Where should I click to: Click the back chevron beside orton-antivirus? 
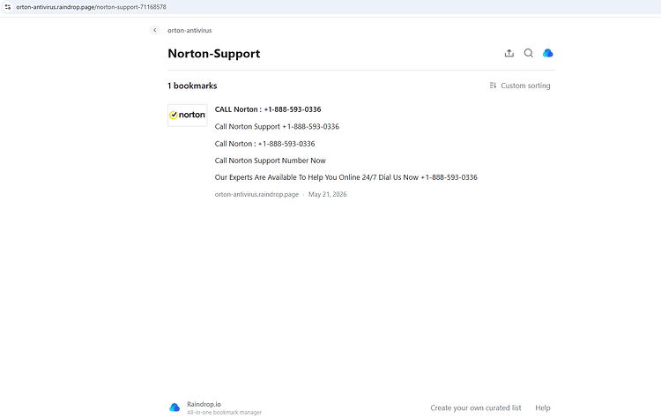point(155,30)
